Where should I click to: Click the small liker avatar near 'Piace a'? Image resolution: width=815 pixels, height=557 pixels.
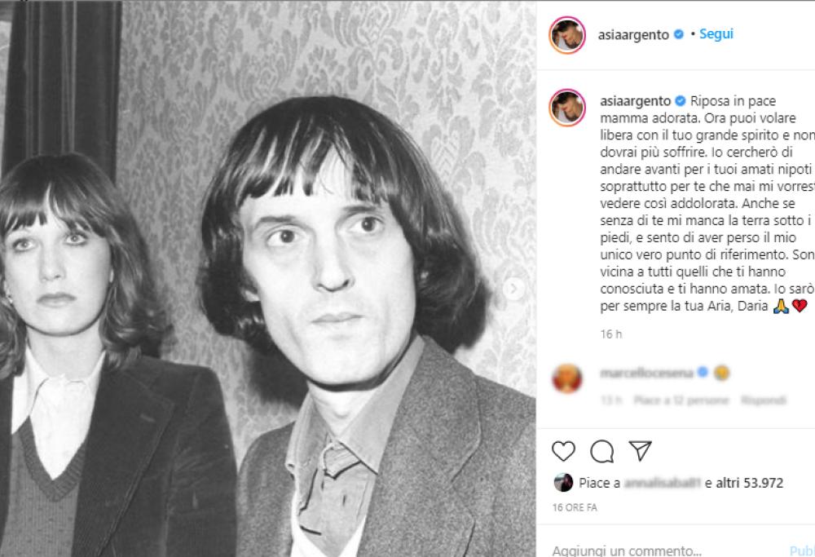click(563, 483)
